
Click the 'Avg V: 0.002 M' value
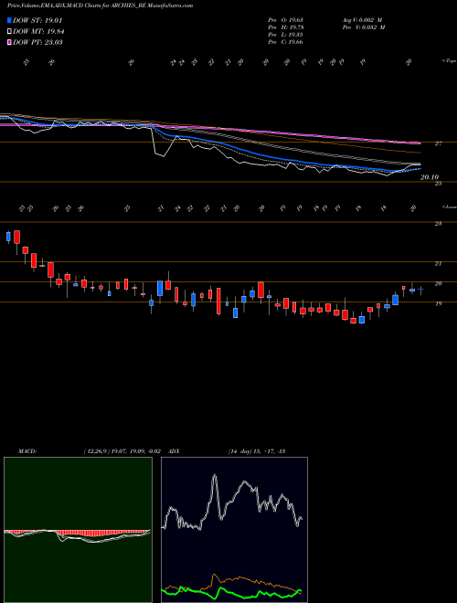pos(363,20)
